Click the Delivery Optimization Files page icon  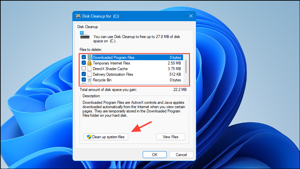89,74
